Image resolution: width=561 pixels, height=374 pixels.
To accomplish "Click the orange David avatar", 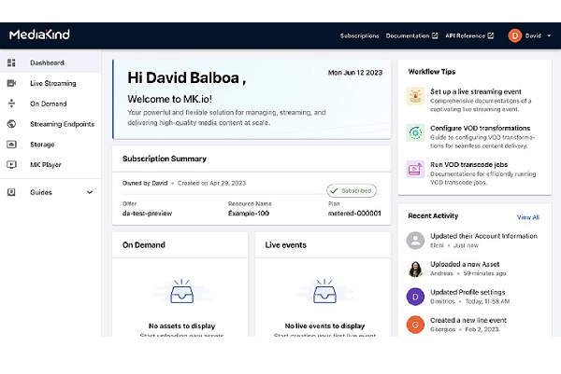I will [515, 35].
